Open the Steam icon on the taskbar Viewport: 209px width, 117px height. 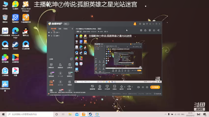click(x=90, y=114)
